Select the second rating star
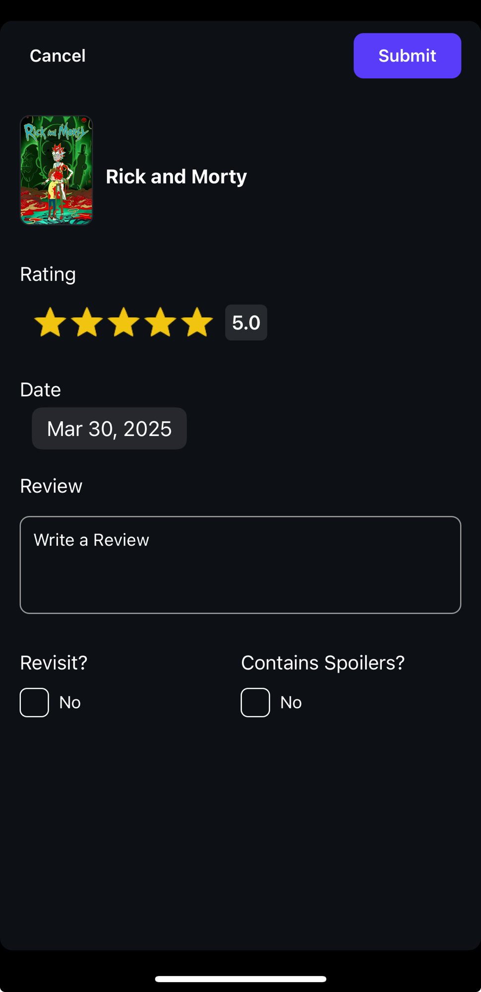This screenshot has width=481, height=992. click(x=87, y=322)
